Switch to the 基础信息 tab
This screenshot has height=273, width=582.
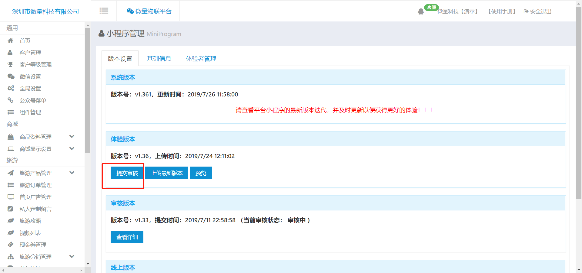click(159, 58)
